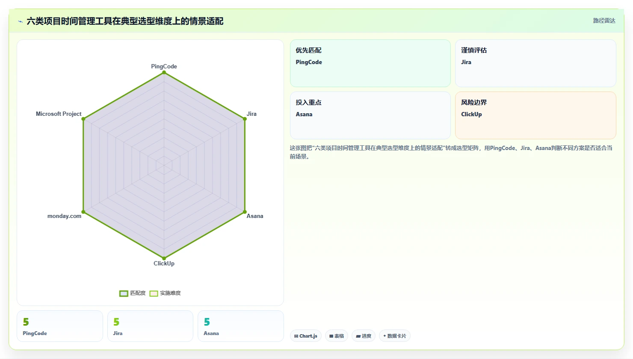Image resolution: width=633 pixels, height=359 pixels.
Task: Click the monday.com axis label
Action: (64, 216)
